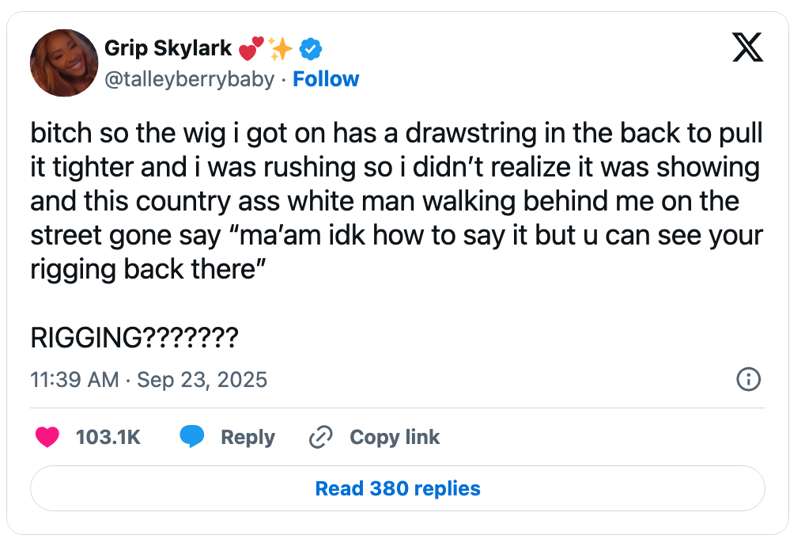Click Read 380 replies
The image size is (805, 554).
[x=397, y=488]
